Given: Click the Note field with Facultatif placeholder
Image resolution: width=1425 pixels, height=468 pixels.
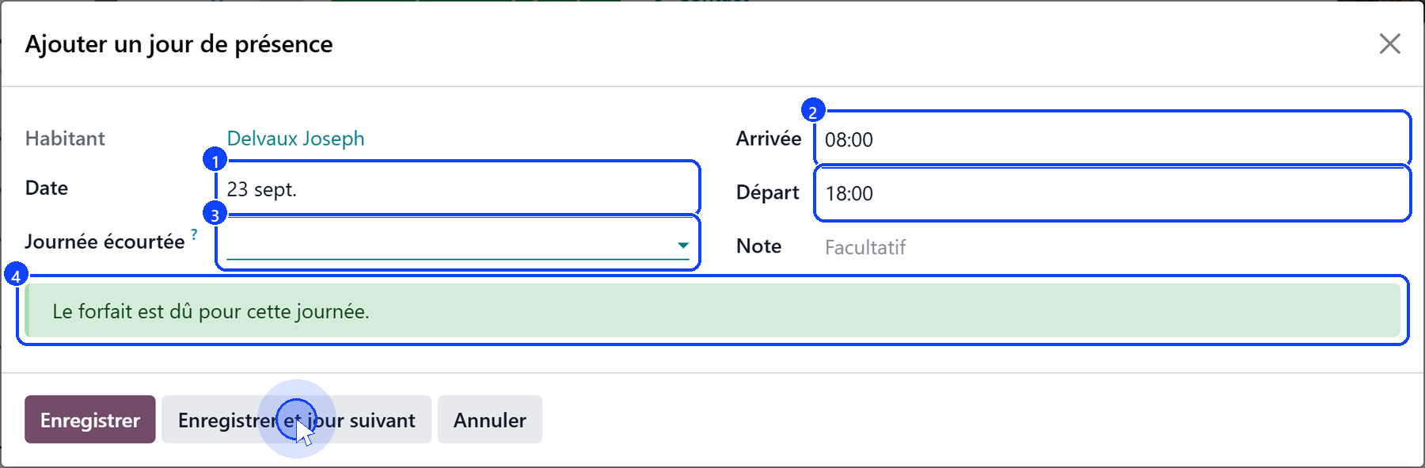Looking at the screenshot, I should (x=1111, y=247).
